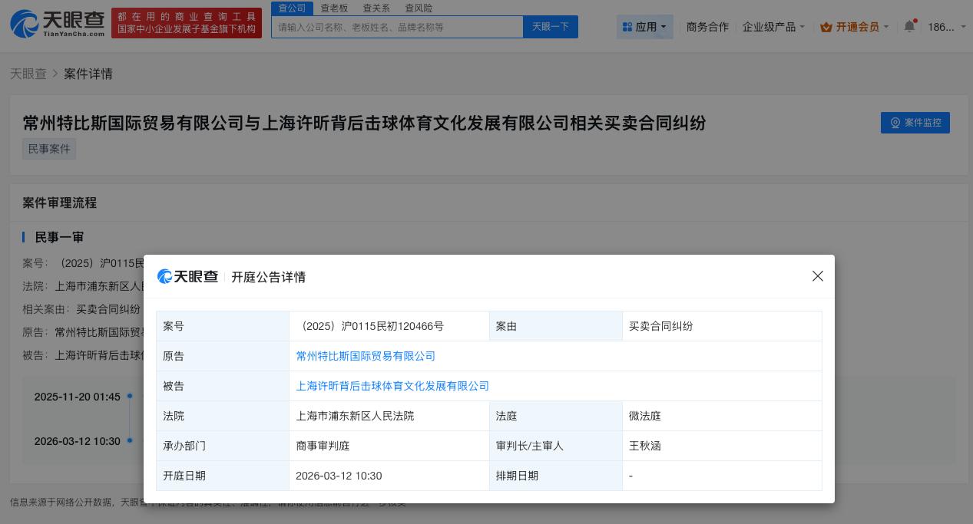Click the 案件详情 breadcrumb text

tap(88, 74)
